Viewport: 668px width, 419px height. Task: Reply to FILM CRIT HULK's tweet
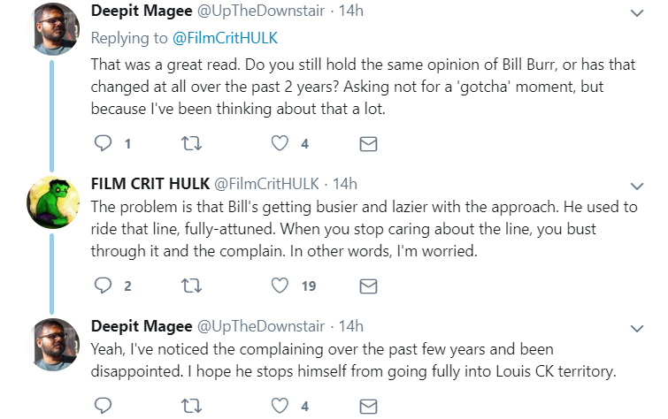103,286
